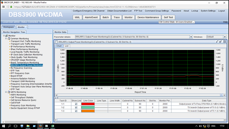Screen dimensions: 229x129
Task: Click Obtain Documentation List link
Action: tap(119, 11)
